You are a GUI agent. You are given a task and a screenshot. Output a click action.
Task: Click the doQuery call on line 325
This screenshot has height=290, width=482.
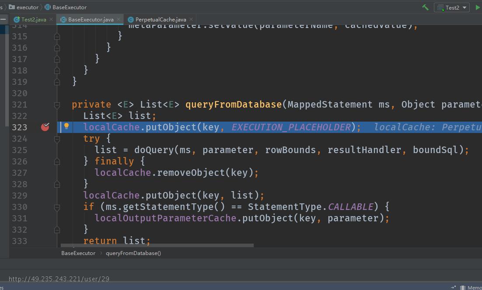click(154, 150)
